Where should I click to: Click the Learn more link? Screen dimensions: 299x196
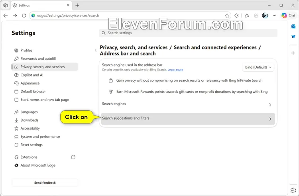point(175,70)
